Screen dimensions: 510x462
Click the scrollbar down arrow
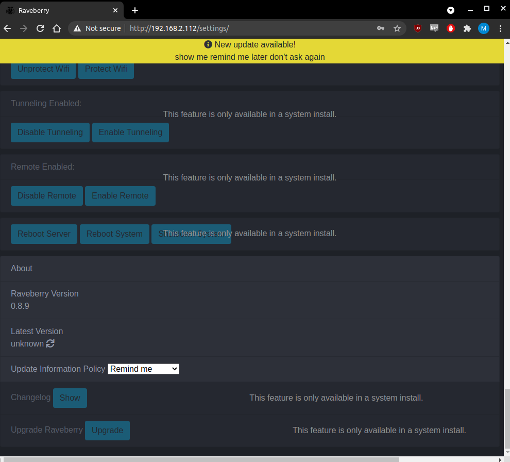tap(507, 453)
